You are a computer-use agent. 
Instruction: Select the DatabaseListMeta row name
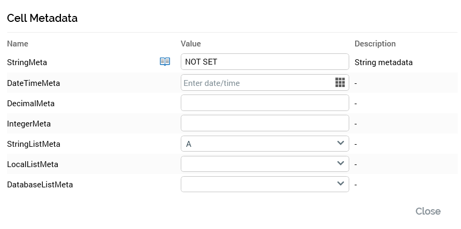point(40,185)
